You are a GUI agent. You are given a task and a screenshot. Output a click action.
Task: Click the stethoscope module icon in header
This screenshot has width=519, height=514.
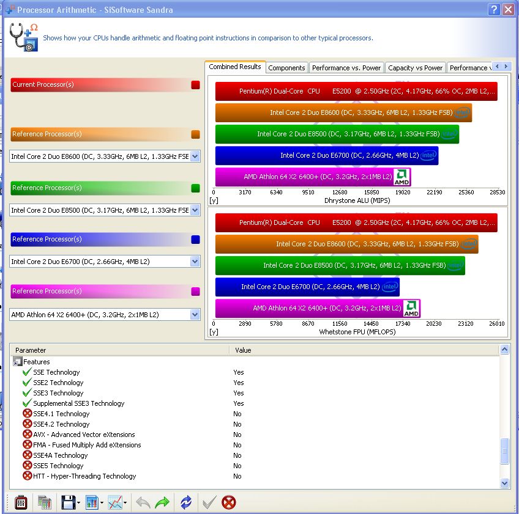tap(24, 37)
